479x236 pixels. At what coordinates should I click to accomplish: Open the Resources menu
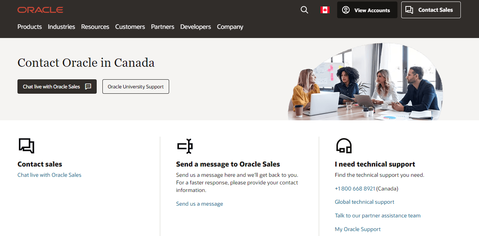pos(95,27)
